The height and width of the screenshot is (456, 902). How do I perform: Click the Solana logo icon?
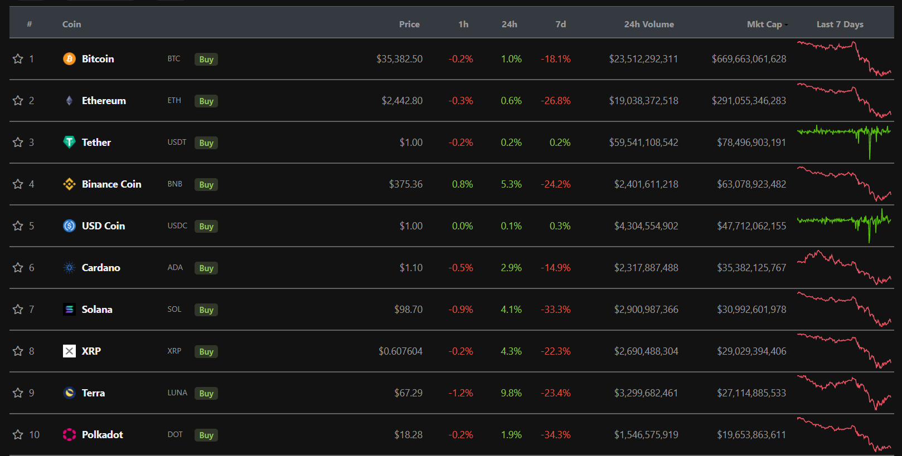click(69, 310)
